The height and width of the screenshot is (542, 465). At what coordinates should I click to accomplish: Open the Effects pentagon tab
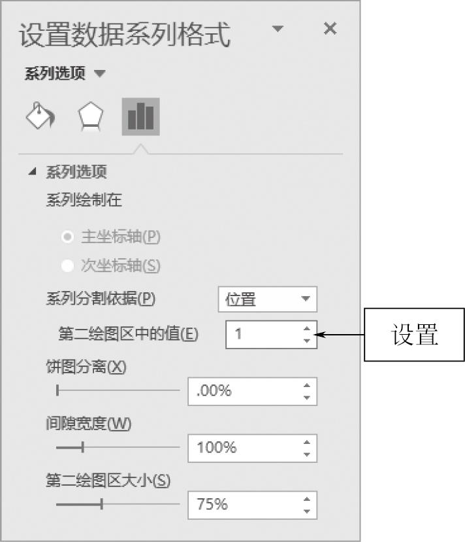(x=89, y=118)
